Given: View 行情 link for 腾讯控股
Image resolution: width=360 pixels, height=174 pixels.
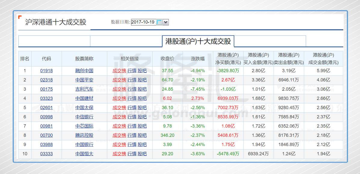Looking at the screenshot, I should 132,135.
